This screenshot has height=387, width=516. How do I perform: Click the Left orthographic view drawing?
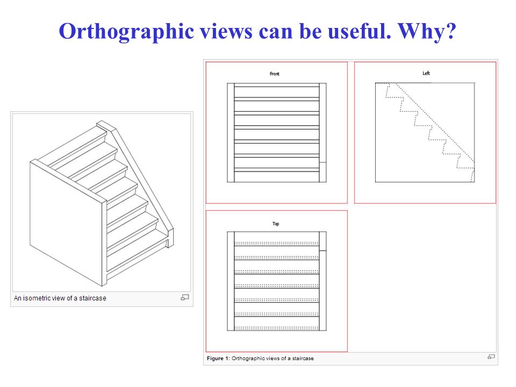click(x=425, y=132)
